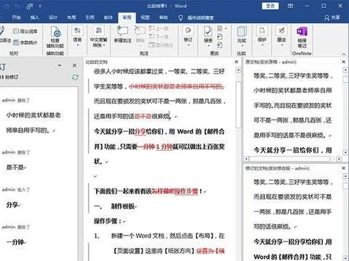The height and width of the screenshot is (261, 349).
Task: Go to Previous comment (上一条)
Action: point(159,28)
